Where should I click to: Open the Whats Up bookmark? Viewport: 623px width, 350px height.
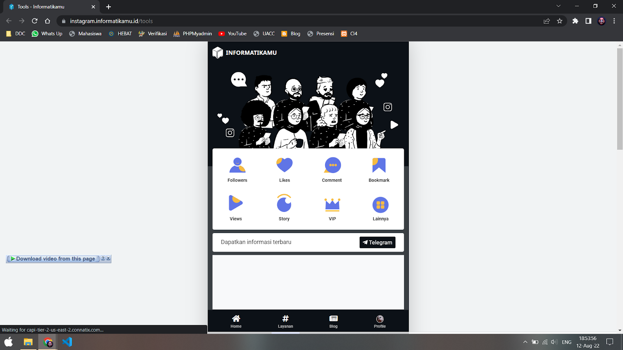[47, 34]
